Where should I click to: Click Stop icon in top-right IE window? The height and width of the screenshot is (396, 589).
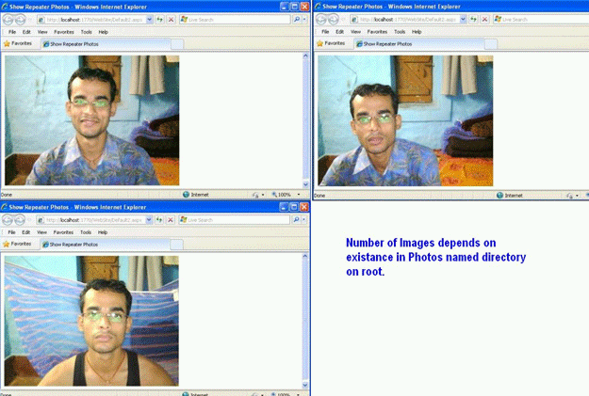coord(484,19)
